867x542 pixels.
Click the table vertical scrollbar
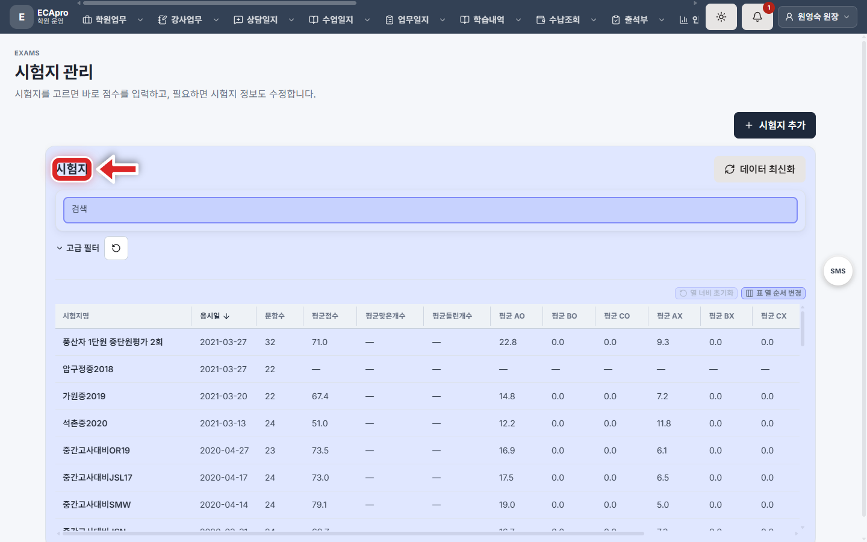803,329
